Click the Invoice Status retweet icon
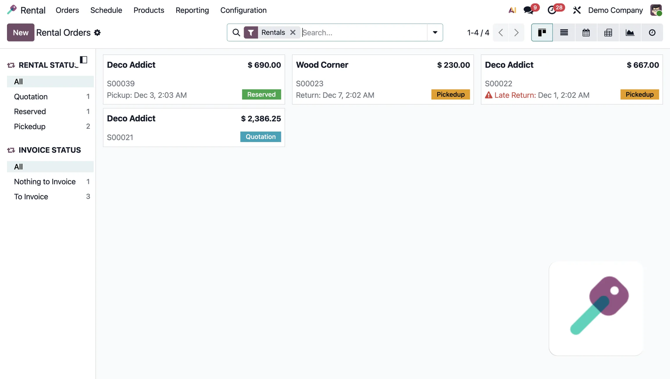 (11, 150)
